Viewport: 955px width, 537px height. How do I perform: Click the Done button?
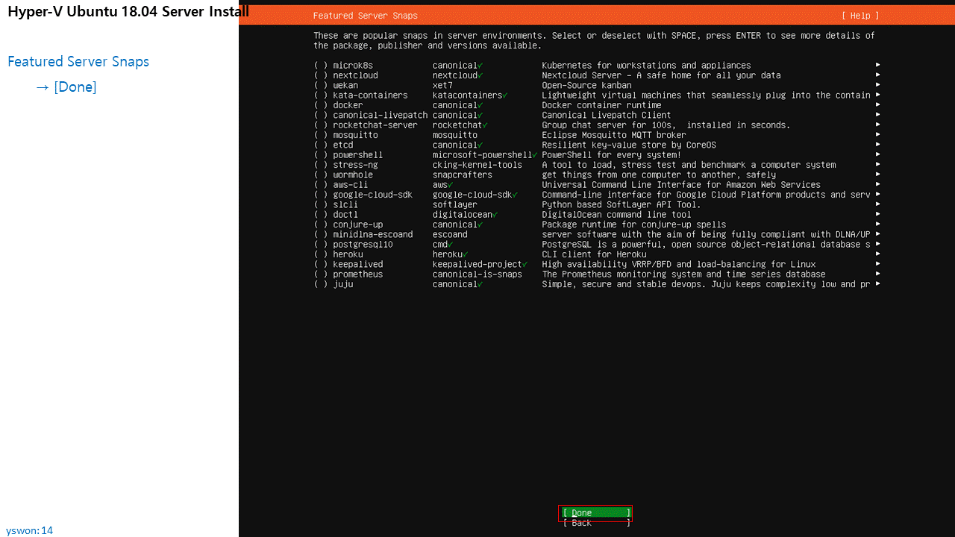click(596, 512)
